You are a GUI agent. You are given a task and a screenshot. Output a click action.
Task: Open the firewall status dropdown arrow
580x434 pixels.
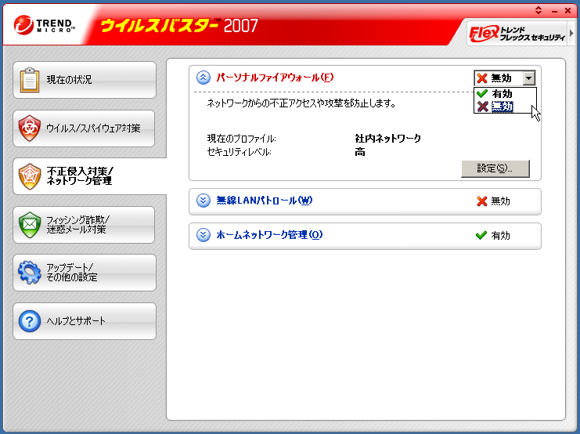click(x=529, y=78)
